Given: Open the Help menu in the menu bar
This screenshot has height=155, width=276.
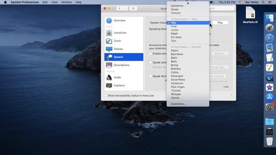Looking at the screenshot, I should click(x=78, y=2).
